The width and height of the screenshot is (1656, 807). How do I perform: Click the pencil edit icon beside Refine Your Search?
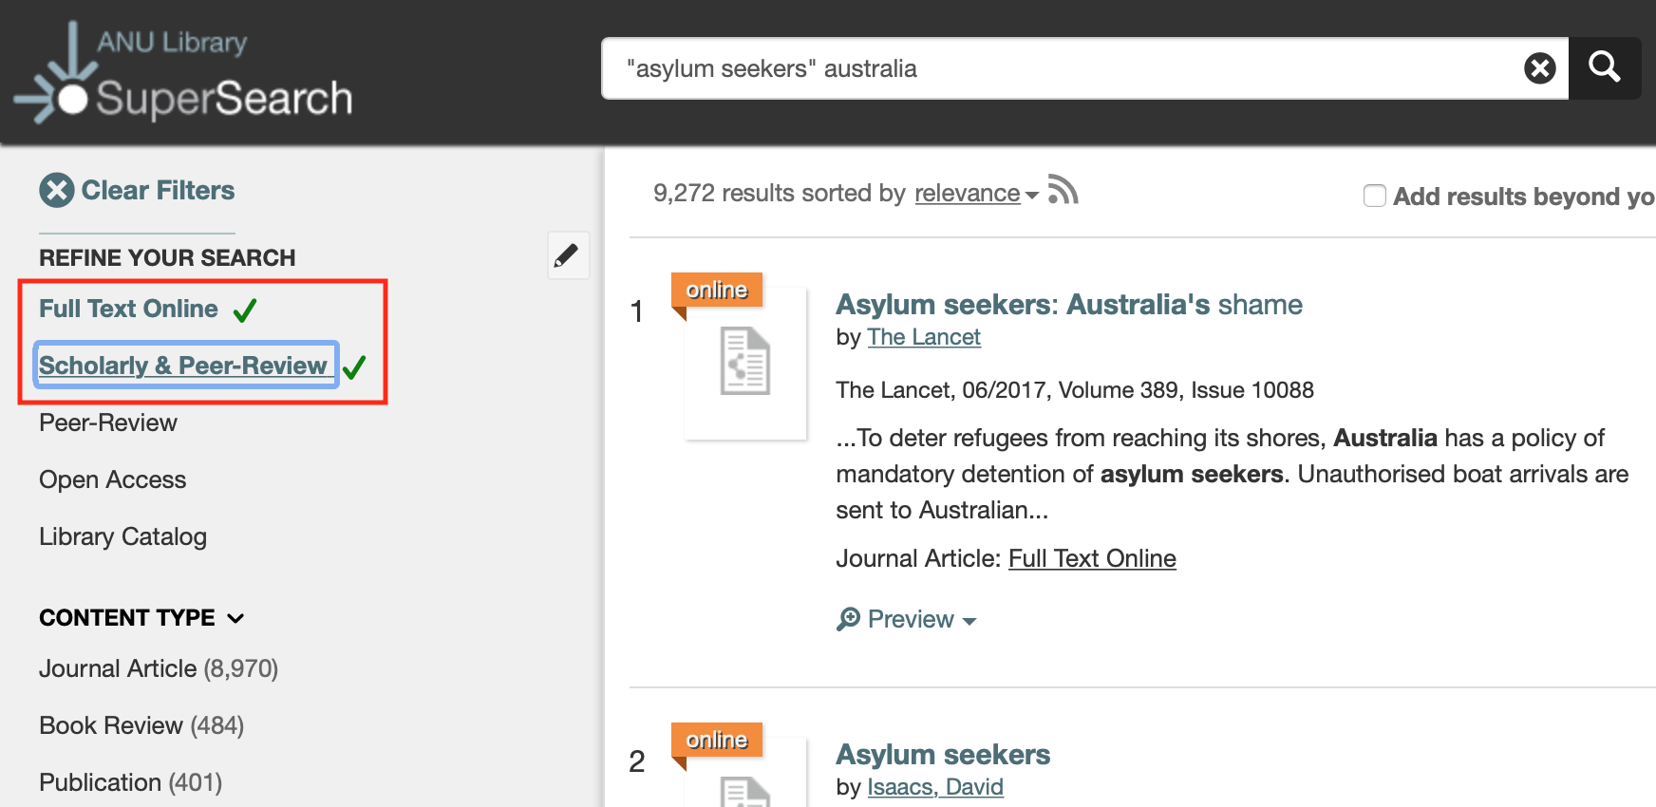[568, 255]
